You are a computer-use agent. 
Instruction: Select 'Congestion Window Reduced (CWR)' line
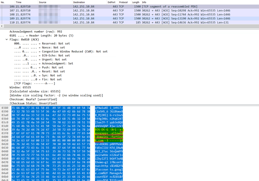61,52
